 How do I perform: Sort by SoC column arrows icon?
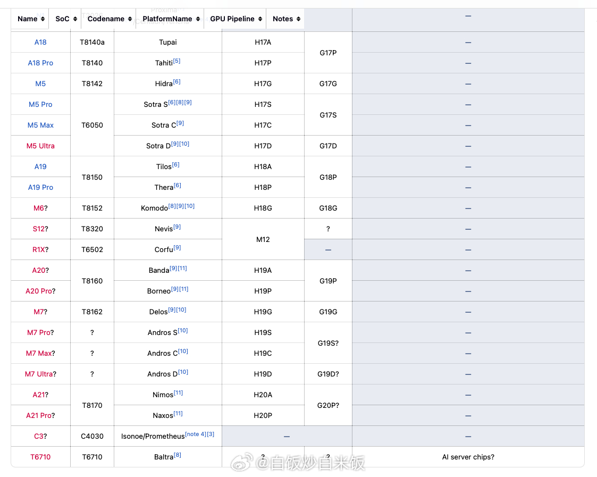tap(75, 19)
